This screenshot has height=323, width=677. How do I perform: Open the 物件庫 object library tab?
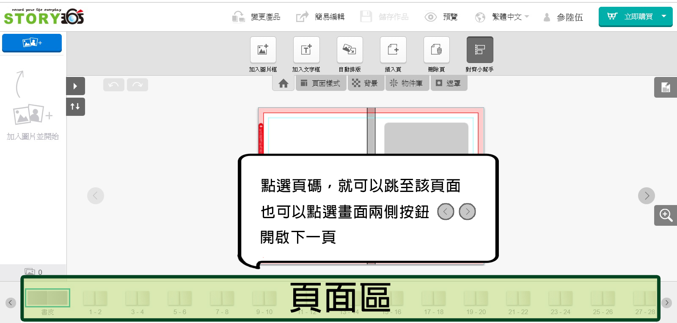(x=407, y=83)
